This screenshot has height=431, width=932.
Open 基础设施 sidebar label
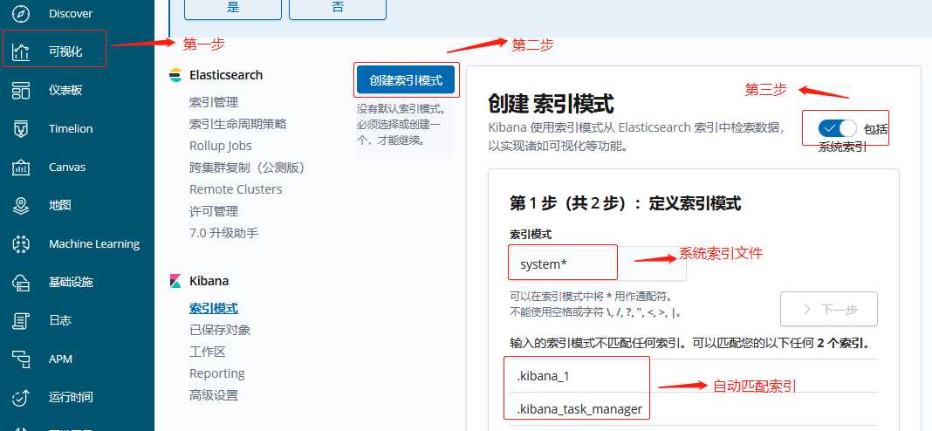(71, 282)
